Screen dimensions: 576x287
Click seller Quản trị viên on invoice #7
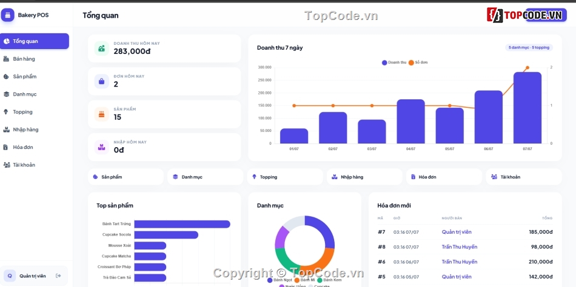coord(457,232)
